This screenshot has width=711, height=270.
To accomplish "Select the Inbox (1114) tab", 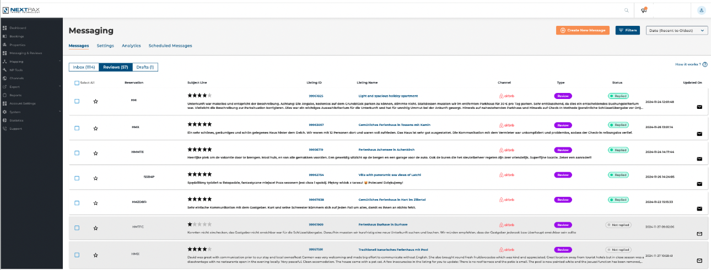I will [x=84, y=67].
